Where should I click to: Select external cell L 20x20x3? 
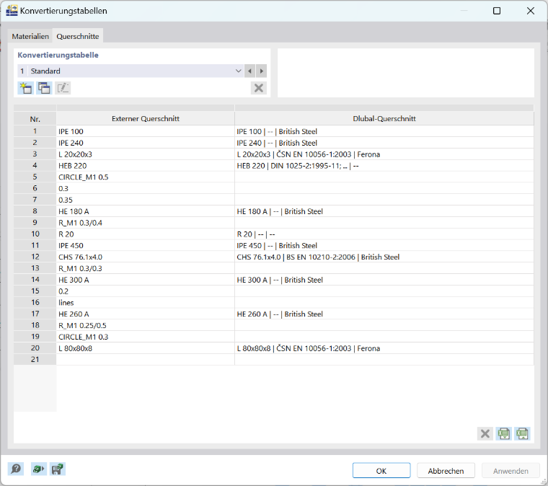146,154
